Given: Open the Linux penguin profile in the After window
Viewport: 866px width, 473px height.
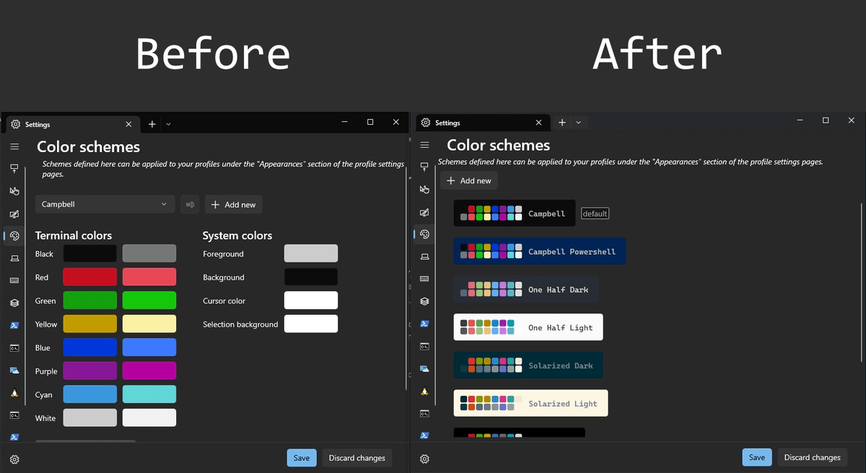Looking at the screenshot, I should (424, 392).
